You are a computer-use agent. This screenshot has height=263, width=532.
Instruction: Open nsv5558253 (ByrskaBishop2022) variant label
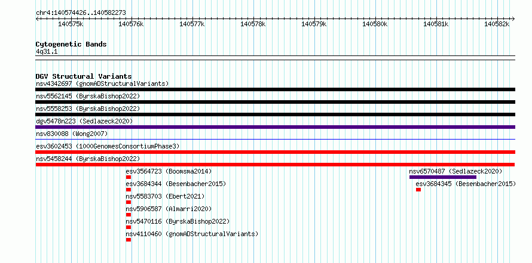[x=88, y=109]
